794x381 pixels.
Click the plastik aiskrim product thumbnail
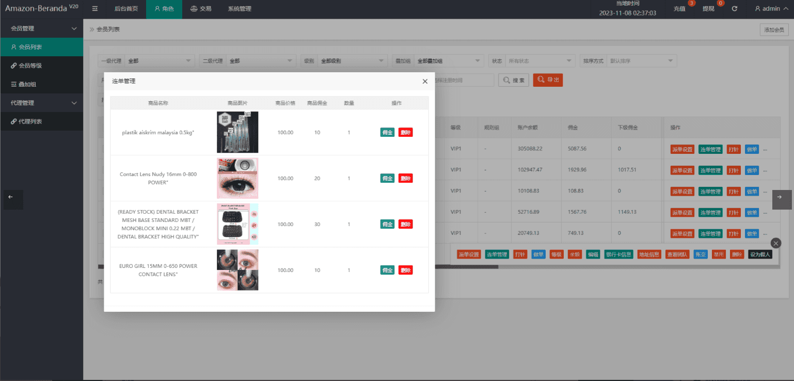point(237,132)
